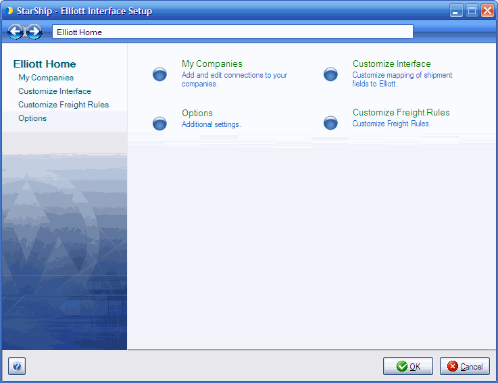This screenshot has width=498, height=383.
Task: Click the back navigation arrow
Action: pyautogui.click(x=16, y=32)
